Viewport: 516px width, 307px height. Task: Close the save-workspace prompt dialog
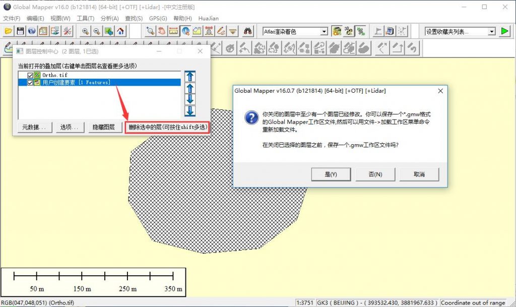click(x=440, y=91)
